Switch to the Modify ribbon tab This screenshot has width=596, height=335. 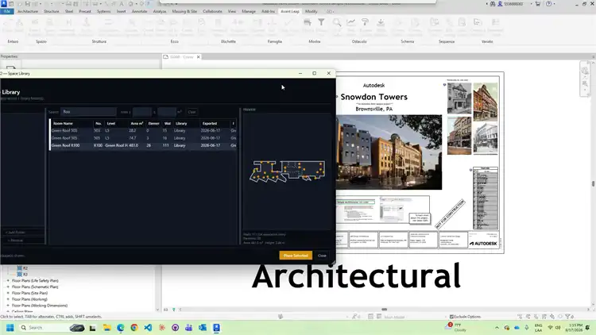click(311, 11)
